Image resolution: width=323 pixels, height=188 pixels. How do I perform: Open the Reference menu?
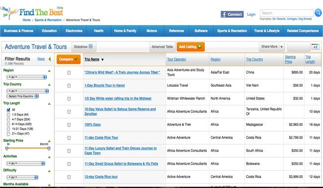pyautogui.click(x=176, y=31)
